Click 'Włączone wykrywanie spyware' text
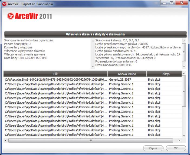 [x=25, y=54]
